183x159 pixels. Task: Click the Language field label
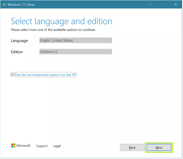pos(19,41)
